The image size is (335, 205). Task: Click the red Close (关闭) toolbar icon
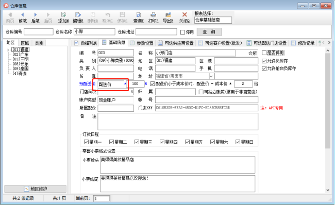click(185, 14)
